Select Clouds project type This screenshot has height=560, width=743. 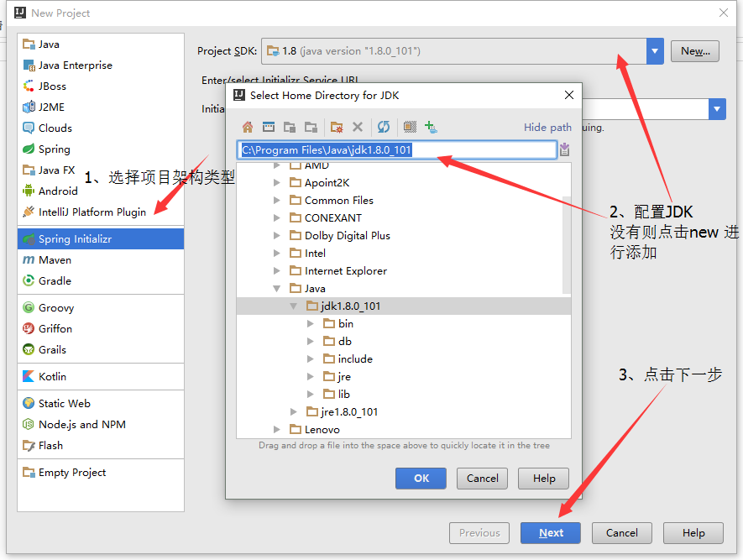point(101,128)
